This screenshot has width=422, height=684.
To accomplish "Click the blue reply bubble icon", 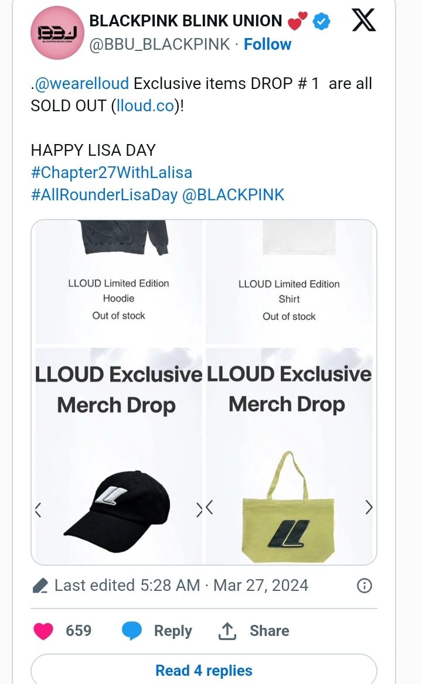I will (131, 631).
